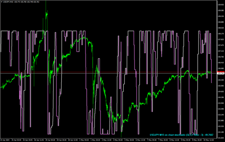Click the 25 Apr 03:45 time label

[x=16, y=140]
